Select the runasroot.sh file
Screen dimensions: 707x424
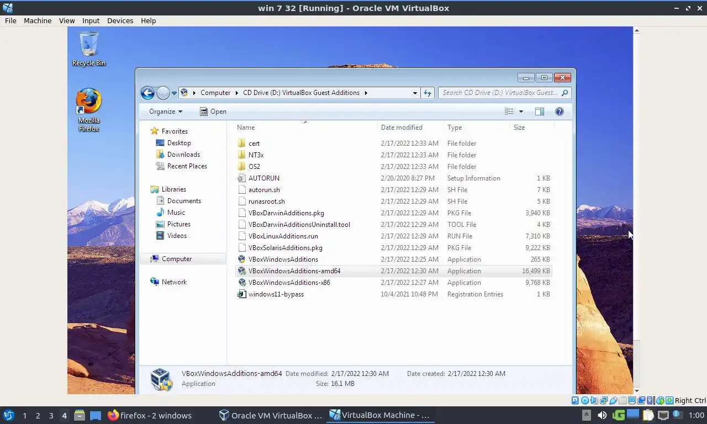point(267,202)
